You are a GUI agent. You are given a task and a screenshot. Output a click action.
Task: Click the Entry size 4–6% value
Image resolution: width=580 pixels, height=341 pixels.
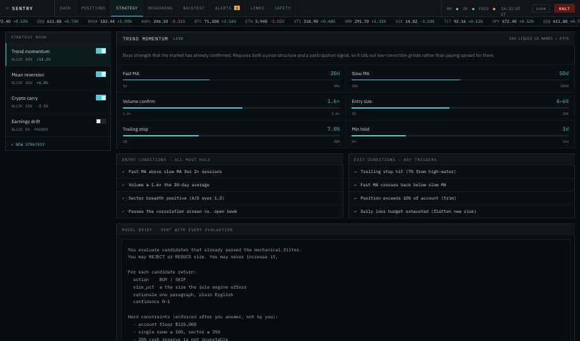(x=562, y=101)
